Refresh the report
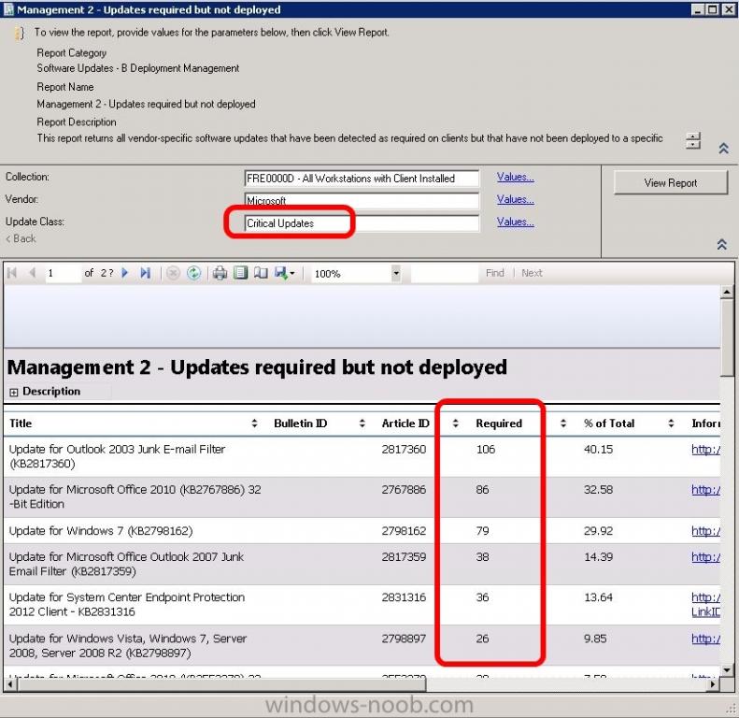This screenshot has width=739, height=718. [x=193, y=273]
